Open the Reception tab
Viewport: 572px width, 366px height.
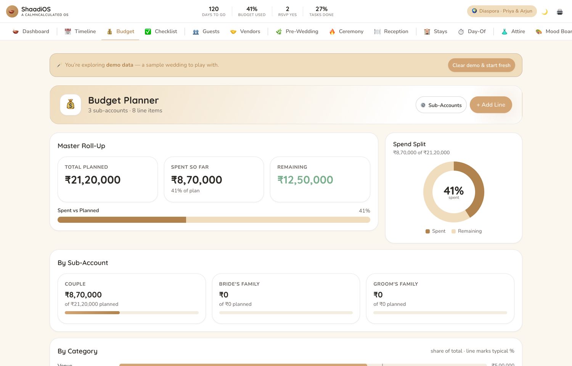tap(391, 32)
